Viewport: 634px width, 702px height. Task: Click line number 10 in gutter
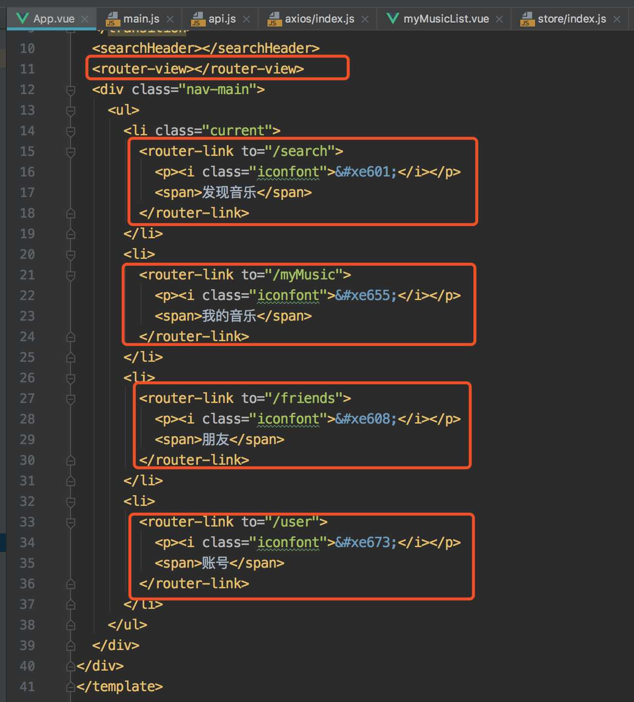click(27, 49)
